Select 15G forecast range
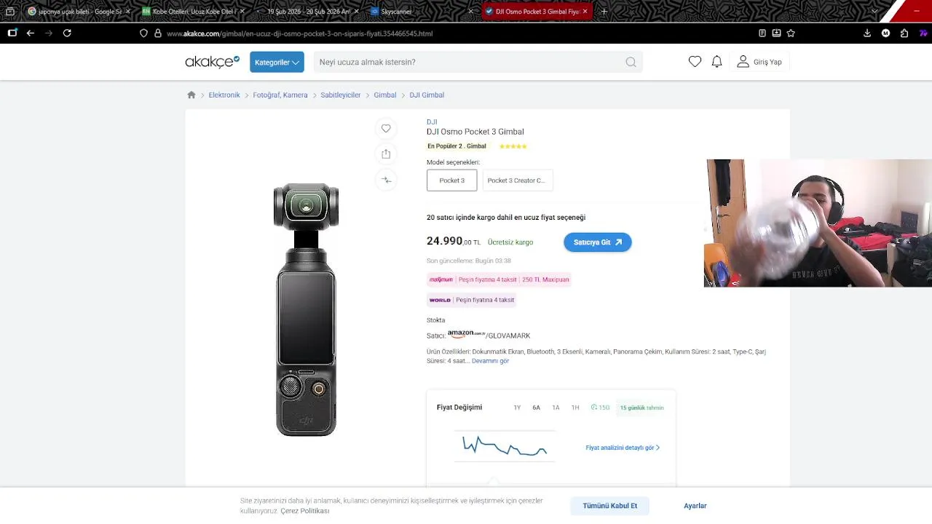932x524 pixels. (x=600, y=408)
